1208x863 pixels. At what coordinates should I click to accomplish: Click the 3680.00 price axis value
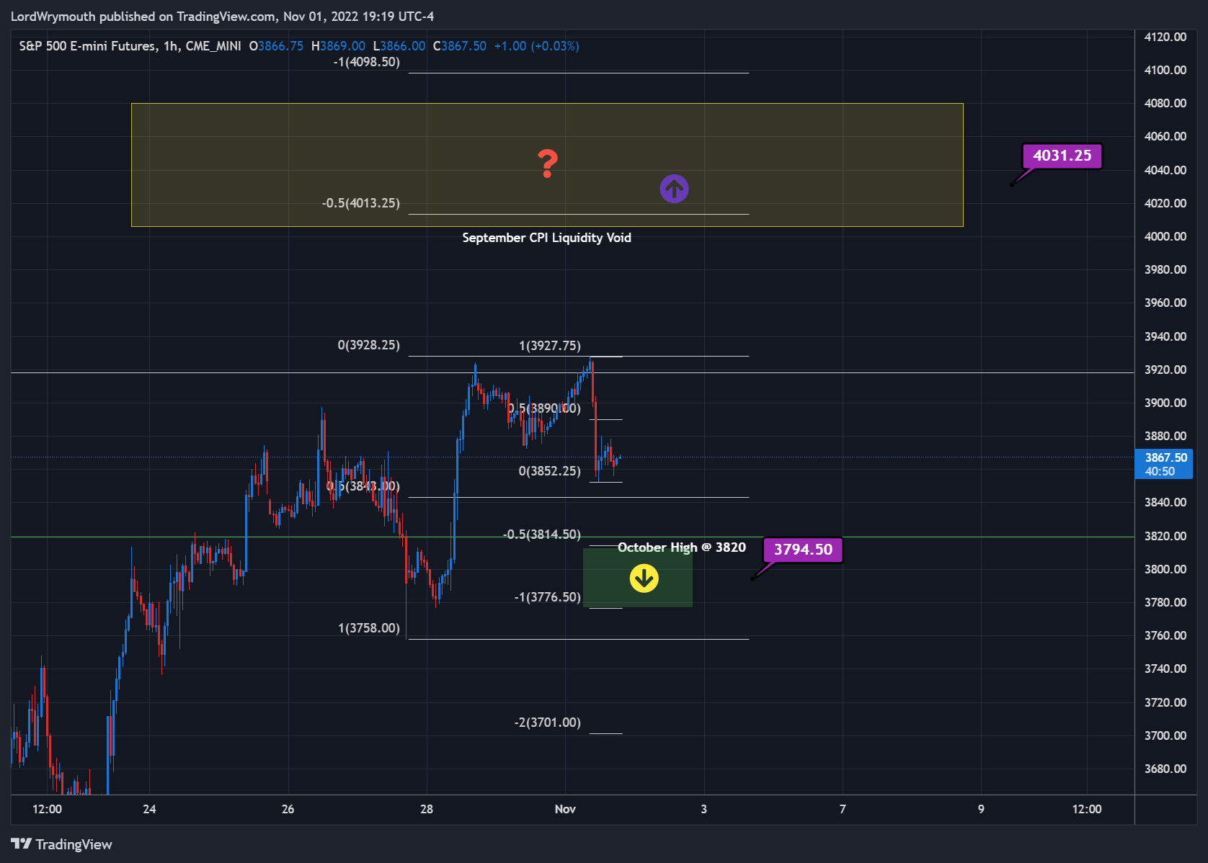click(1165, 769)
